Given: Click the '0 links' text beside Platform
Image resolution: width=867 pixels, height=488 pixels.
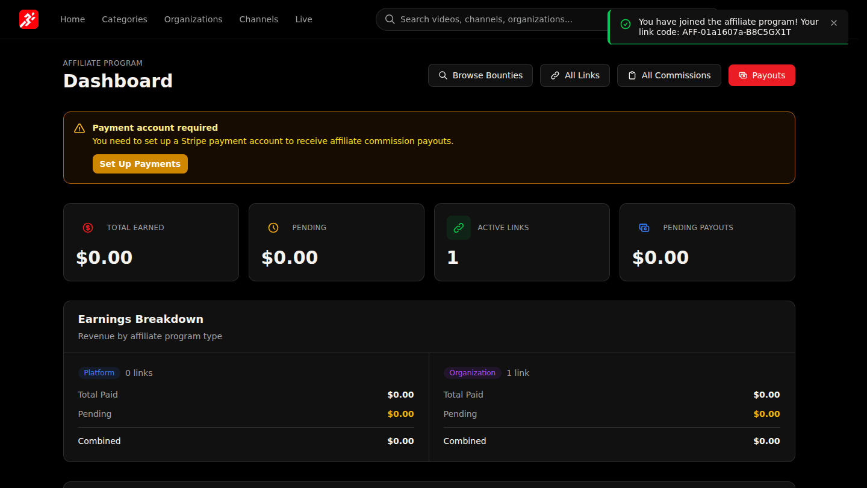Looking at the screenshot, I should click(x=139, y=373).
